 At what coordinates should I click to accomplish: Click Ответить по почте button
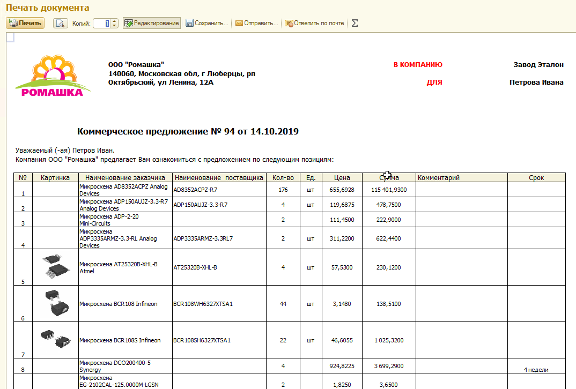(x=315, y=23)
